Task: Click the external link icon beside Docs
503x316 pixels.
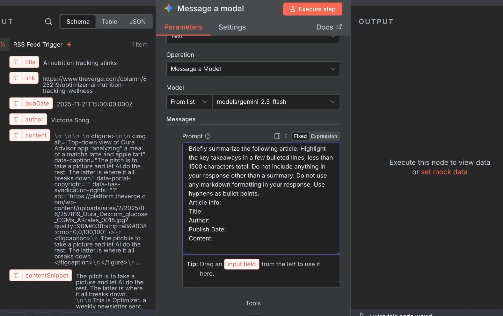Action: (339, 27)
